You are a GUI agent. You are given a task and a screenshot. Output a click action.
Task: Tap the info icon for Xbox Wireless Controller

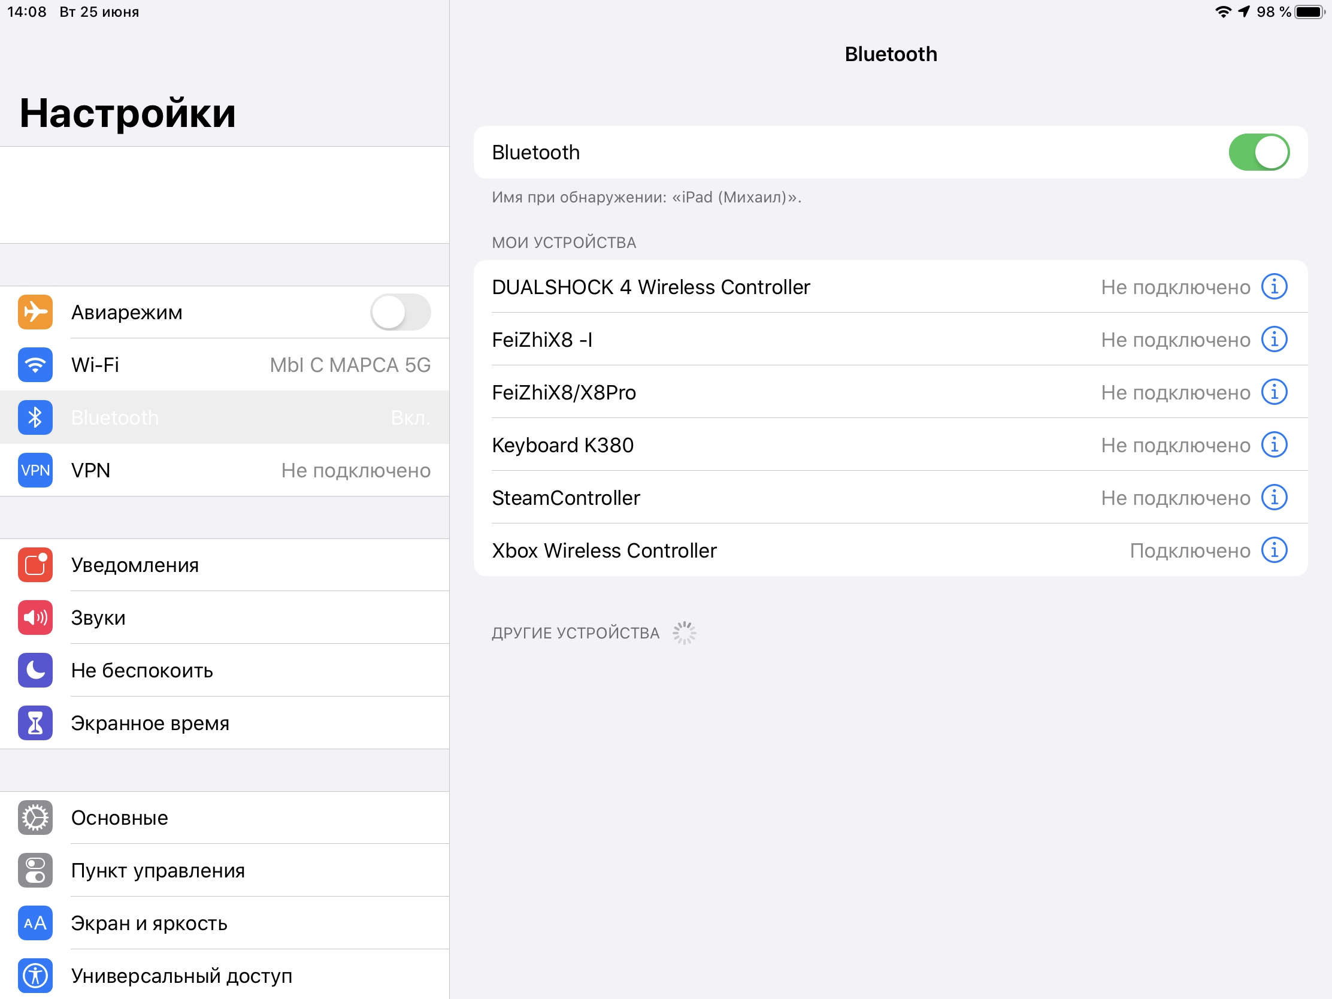tap(1273, 550)
